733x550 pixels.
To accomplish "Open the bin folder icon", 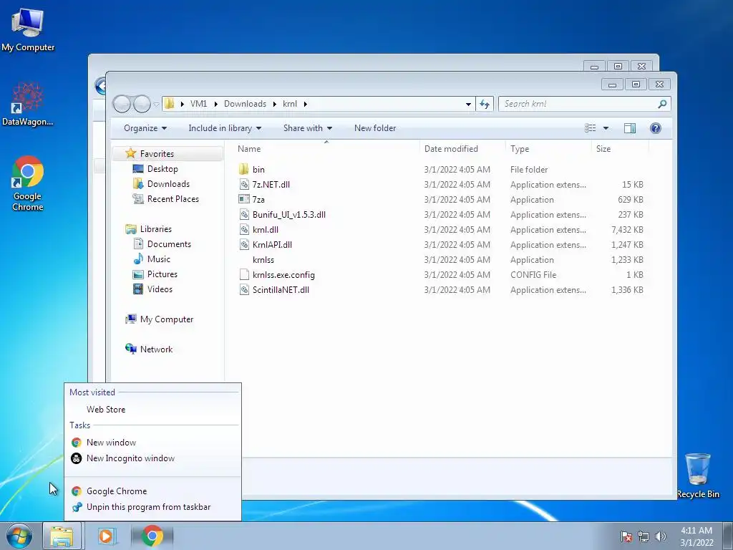I will point(243,169).
